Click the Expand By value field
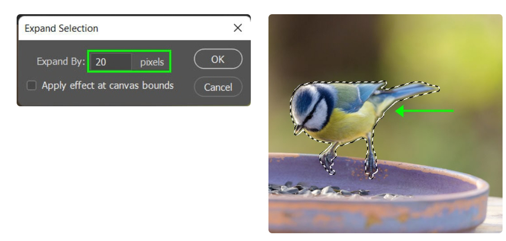This screenshot has width=506, height=241. (x=111, y=61)
